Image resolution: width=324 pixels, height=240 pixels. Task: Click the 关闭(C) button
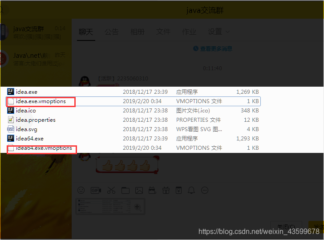pyautogui.click(x=286, y=226)
